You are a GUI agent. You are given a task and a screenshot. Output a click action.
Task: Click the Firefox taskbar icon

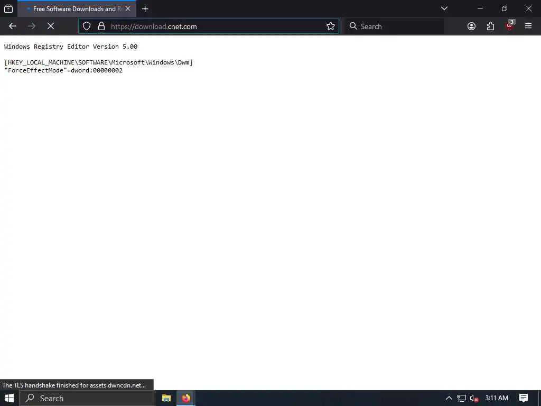point(186,398)
